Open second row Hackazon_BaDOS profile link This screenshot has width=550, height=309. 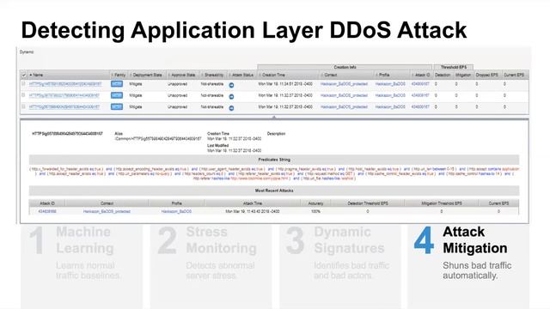[x=390, y=95]
